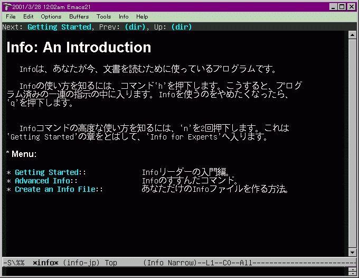Open the Options menu
Viewport: 359px width, 278px height.
click(x=51, y=17)
